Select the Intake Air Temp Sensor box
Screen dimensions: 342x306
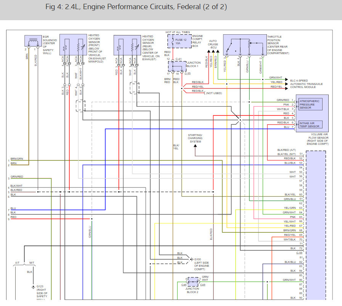[310, 125]
